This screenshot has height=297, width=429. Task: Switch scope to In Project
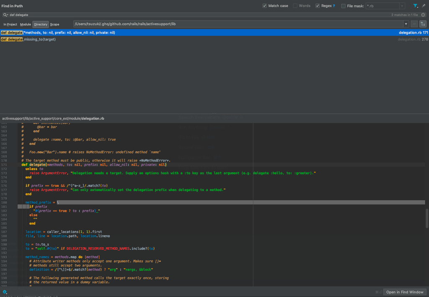coord(9,24)
